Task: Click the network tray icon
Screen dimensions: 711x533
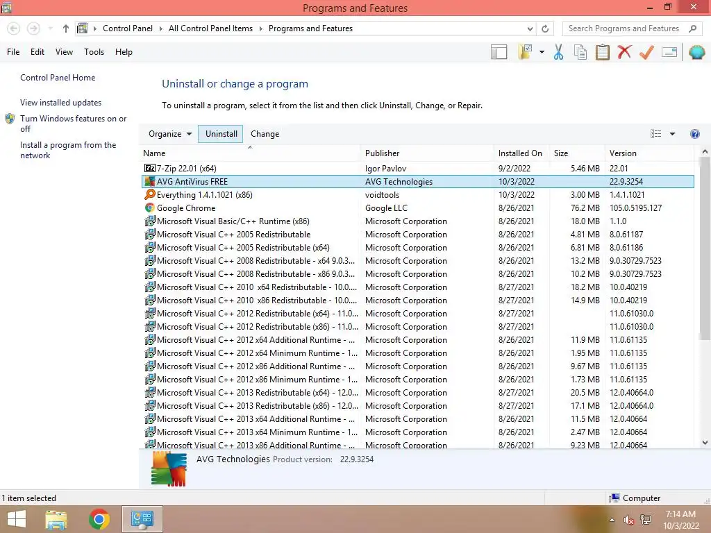Action: [646, 520]
